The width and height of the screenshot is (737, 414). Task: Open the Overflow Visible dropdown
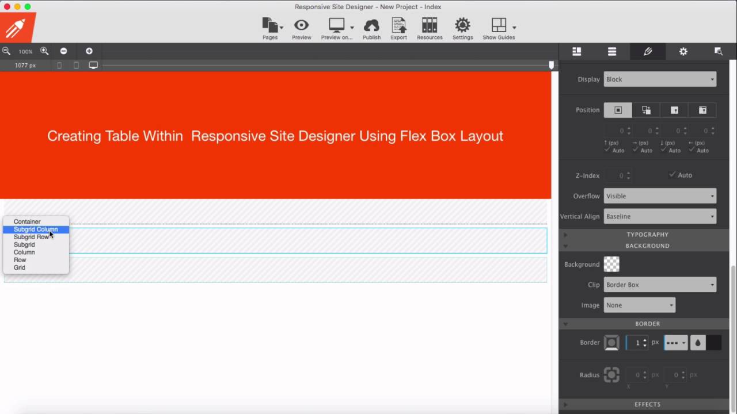click(660, 196)
